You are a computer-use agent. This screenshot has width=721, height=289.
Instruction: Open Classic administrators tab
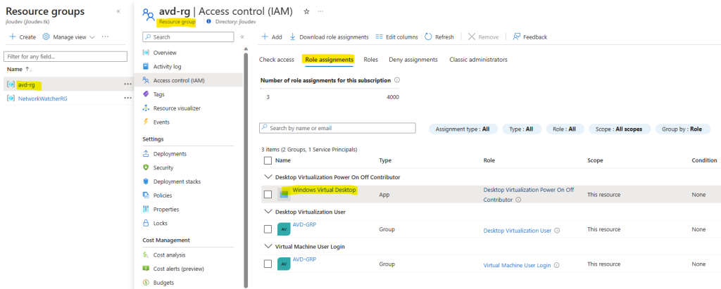[478, 60]
